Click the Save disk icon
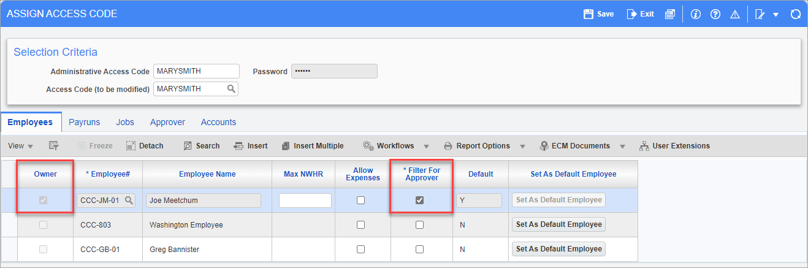The width and height of the screenshot is (808, 268). coord(589,13)
